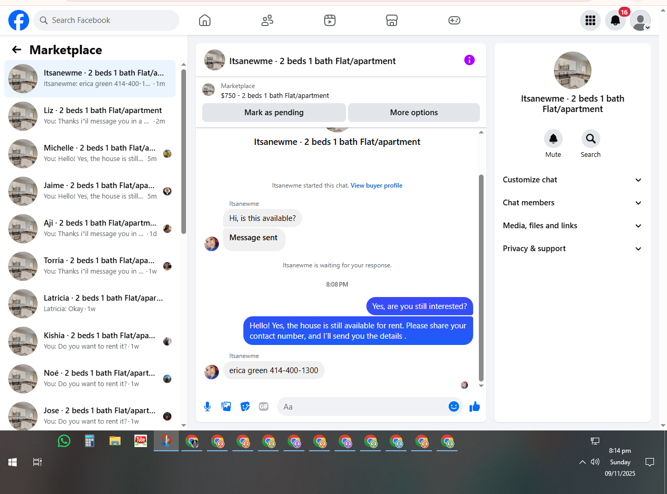
Task: Click the Mute bell icon
Action: point(553,139)
